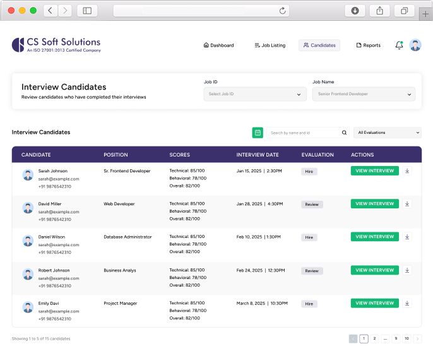Screen dimensions: 433x351
Task: View interview for Emily Davi
Action: click(374, 303)
